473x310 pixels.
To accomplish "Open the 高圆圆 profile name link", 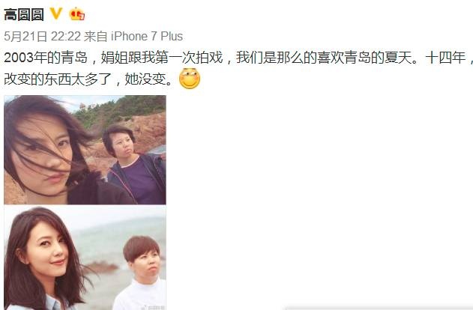I will [24, 14].
